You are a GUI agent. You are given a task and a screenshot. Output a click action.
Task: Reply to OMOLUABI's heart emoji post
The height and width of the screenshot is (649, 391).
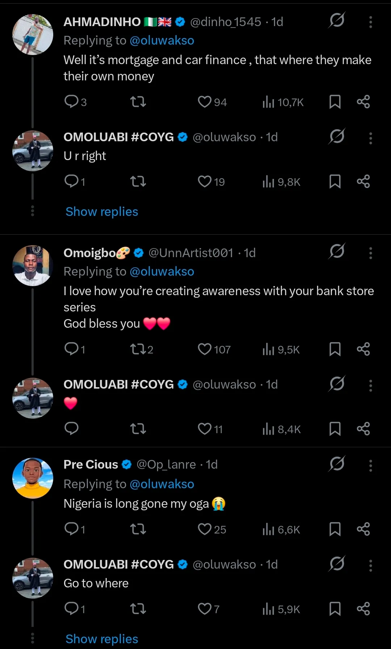(71, 428)
